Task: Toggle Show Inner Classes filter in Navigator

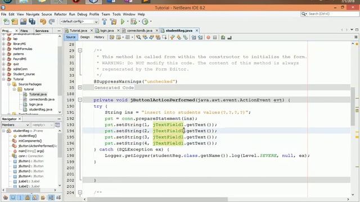Action: tap(35, 197)
